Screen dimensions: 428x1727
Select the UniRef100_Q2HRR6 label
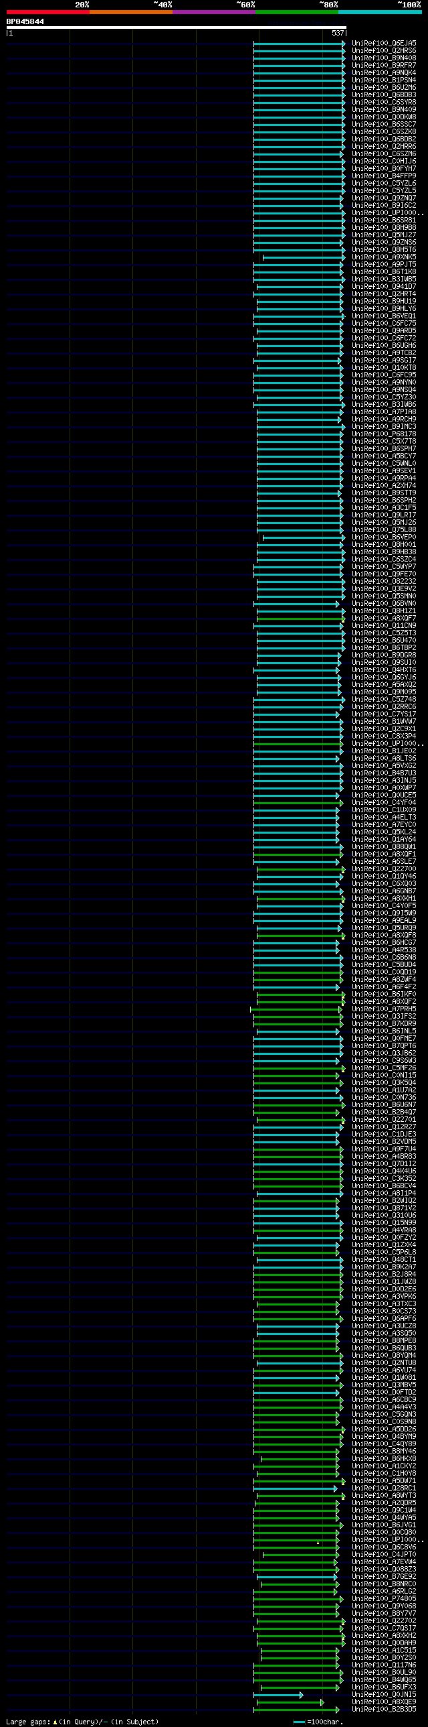(x=384, y=146)
